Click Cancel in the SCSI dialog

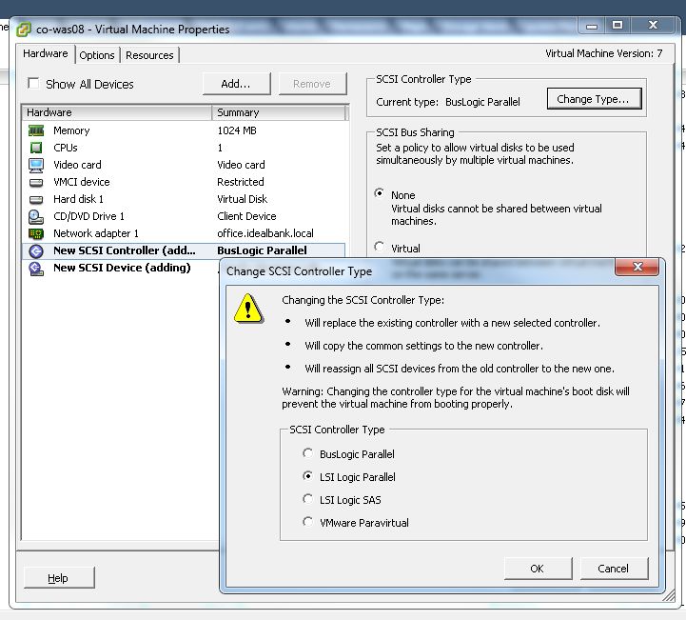coord(614,569)
